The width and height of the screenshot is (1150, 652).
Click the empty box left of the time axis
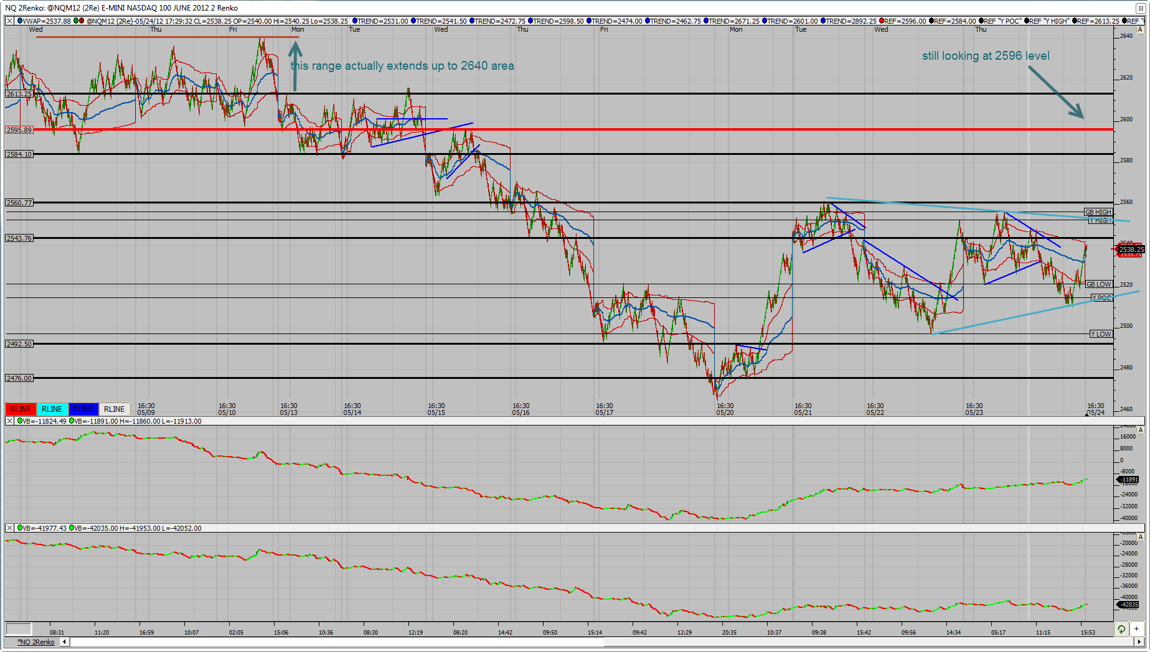click(x=19, y=629)
